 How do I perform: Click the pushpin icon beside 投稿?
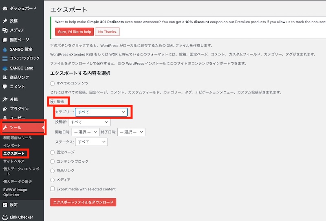[x=5, y=21]
